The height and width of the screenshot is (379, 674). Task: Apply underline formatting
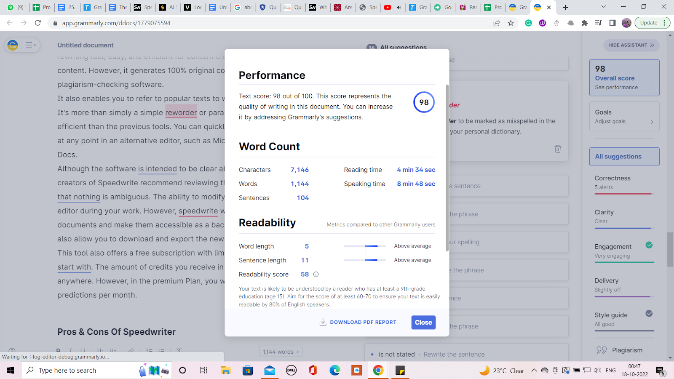pos(83,351)
